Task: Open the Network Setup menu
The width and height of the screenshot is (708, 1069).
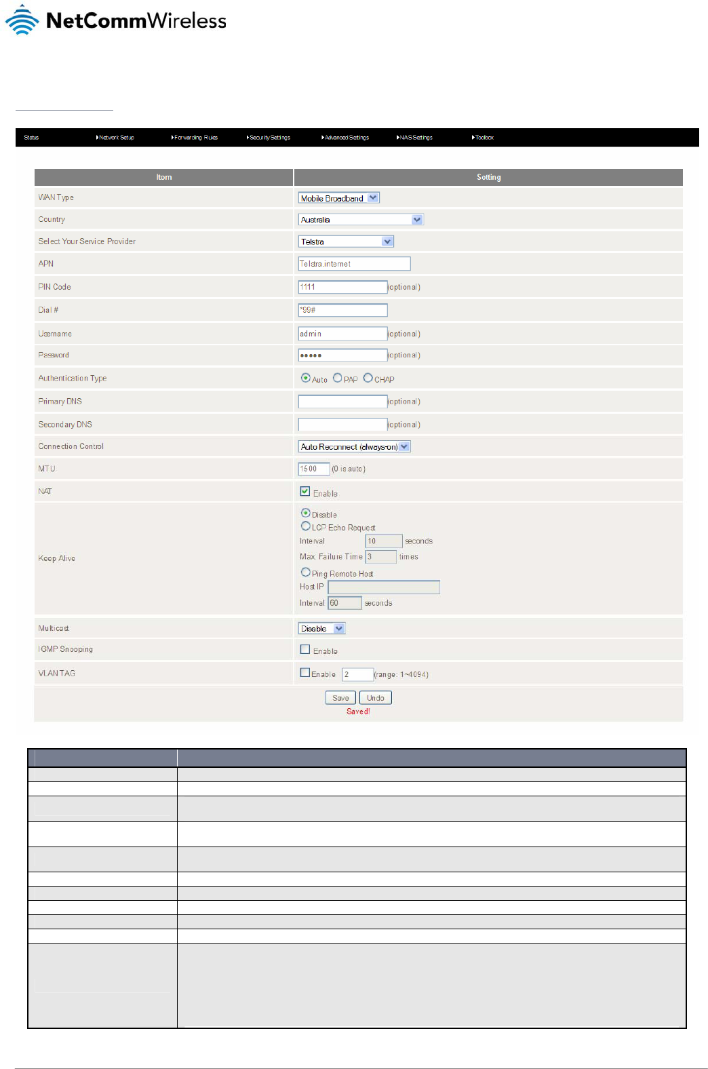Action: [x=115, y=138]
